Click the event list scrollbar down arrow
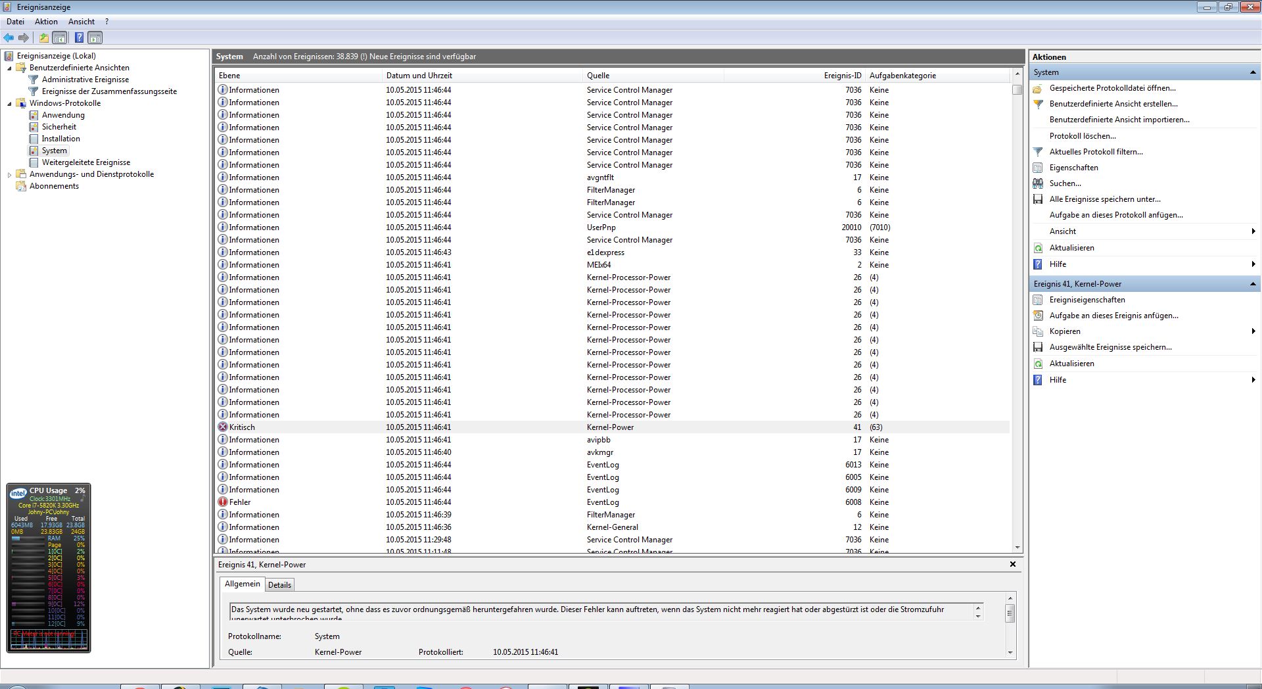 tap(1017, 547)
